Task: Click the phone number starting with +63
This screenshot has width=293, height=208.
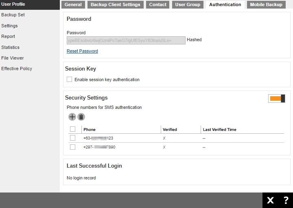Action: click(98, 138)
